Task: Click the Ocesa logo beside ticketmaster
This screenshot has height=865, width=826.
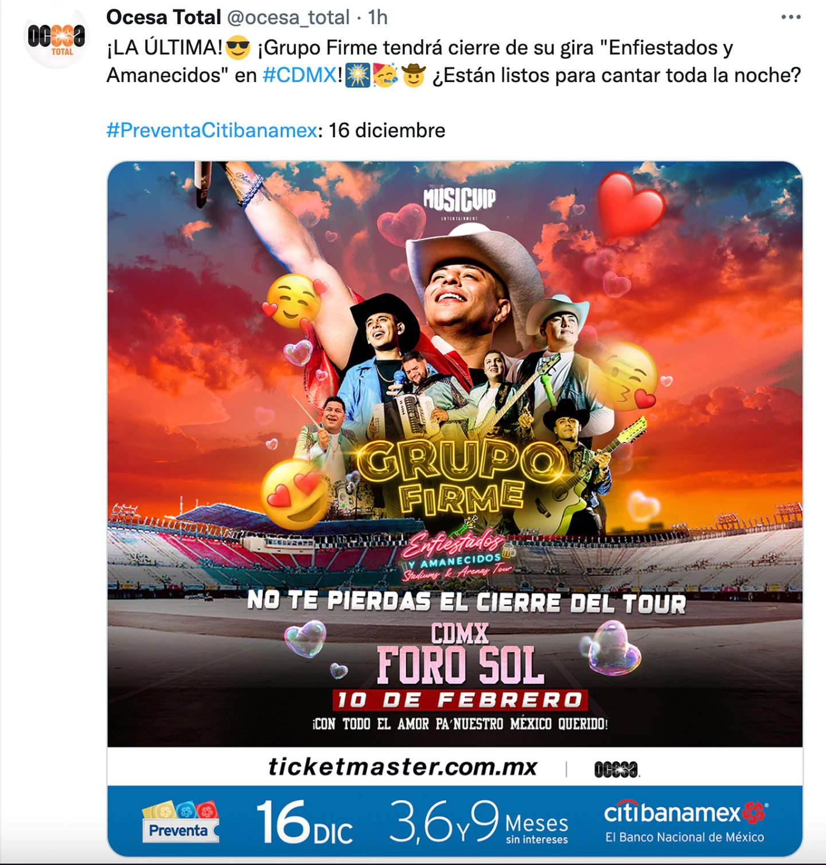Action: click(x=617, y=769)
